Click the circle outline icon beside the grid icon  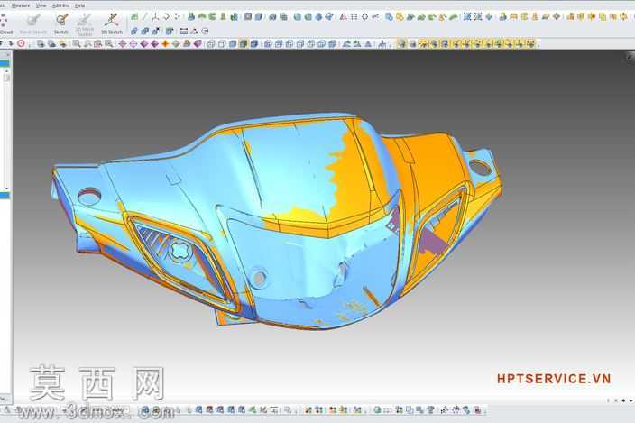(365, 16)
